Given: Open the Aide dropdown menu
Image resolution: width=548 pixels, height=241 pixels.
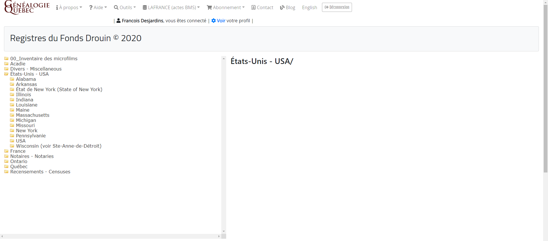Looking at the screenshot, I should pyautogui.click(x=98, y=7).
